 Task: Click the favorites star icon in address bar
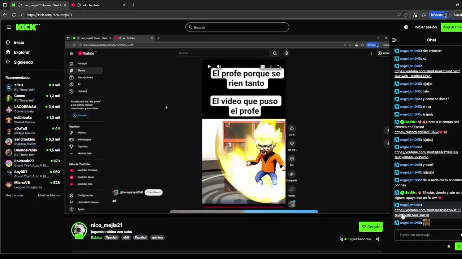[406, 15]
